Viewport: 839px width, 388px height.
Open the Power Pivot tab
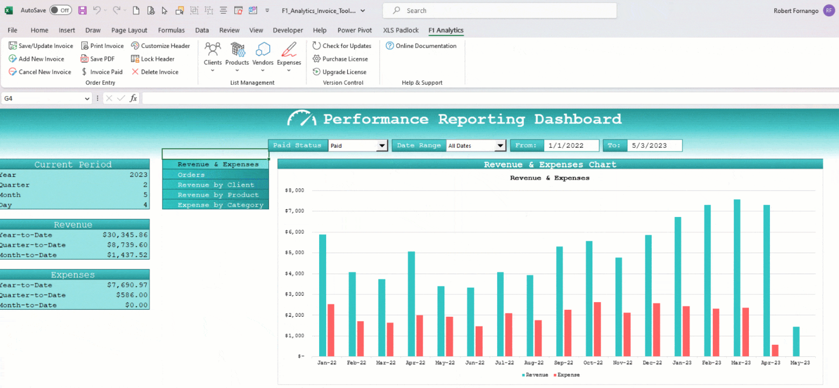pyautogui.click(x=354, y=30)
